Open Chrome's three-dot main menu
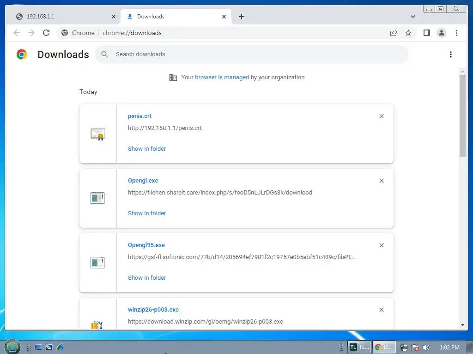This screenshot has width=473, height=354. [x=456, y=33]
